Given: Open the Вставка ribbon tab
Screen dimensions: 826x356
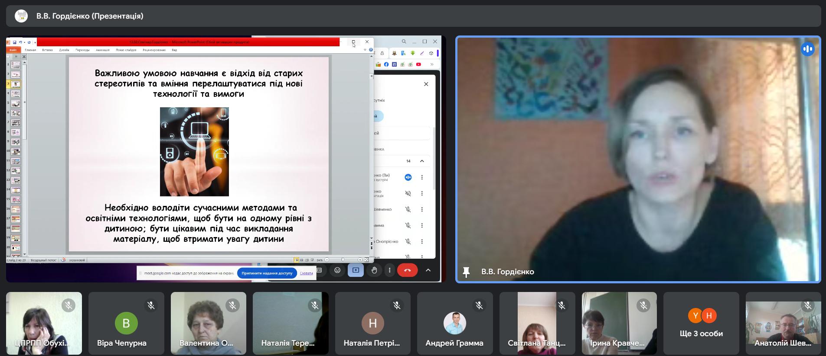Looking at the screenshot, I should (47, 50).
